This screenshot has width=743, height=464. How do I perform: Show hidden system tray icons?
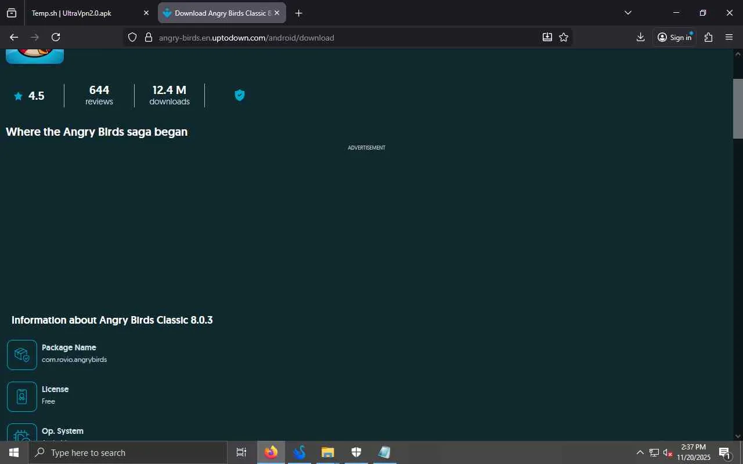(640, 452)
